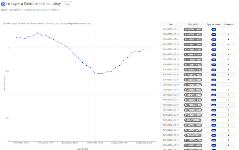Switch the period to 12 heures
Screen dimensions: 239x150
tap(49, 23)
